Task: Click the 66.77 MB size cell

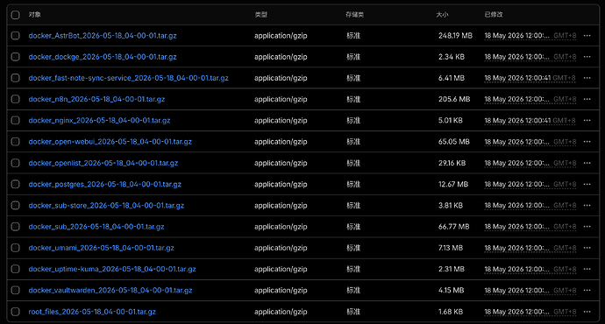Action: (x=454, y=227)
